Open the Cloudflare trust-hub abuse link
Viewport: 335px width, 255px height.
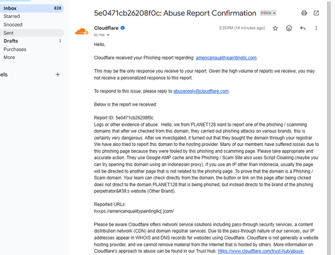pyautogui.click(x=261, y=251)
